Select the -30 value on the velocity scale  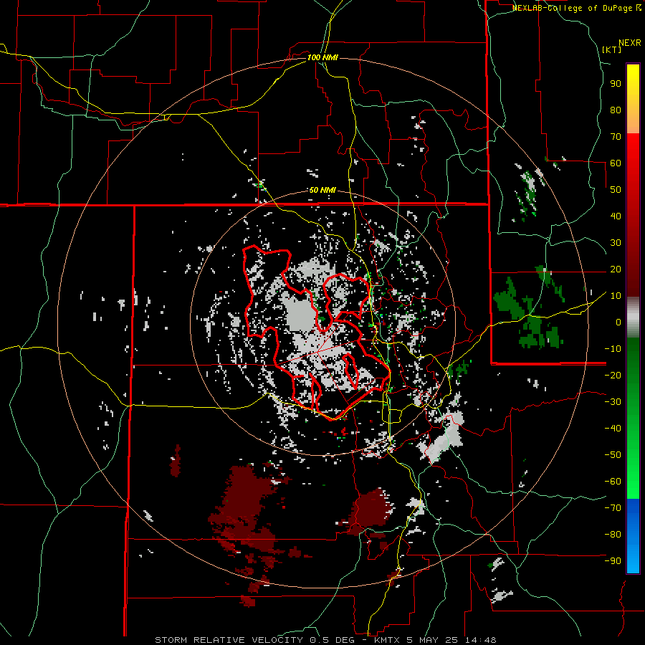[x=613, y=402]
